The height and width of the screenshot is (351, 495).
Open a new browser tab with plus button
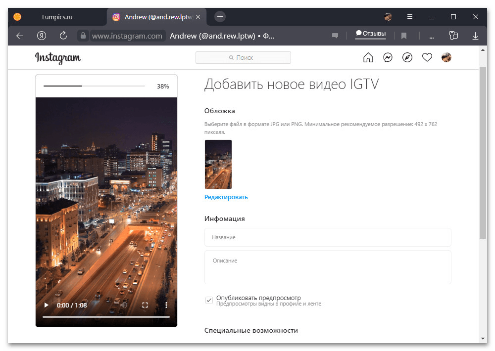(x=220, y=17)
